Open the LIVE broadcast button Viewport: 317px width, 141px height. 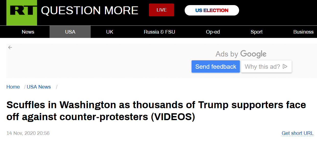tap(161, 10)
